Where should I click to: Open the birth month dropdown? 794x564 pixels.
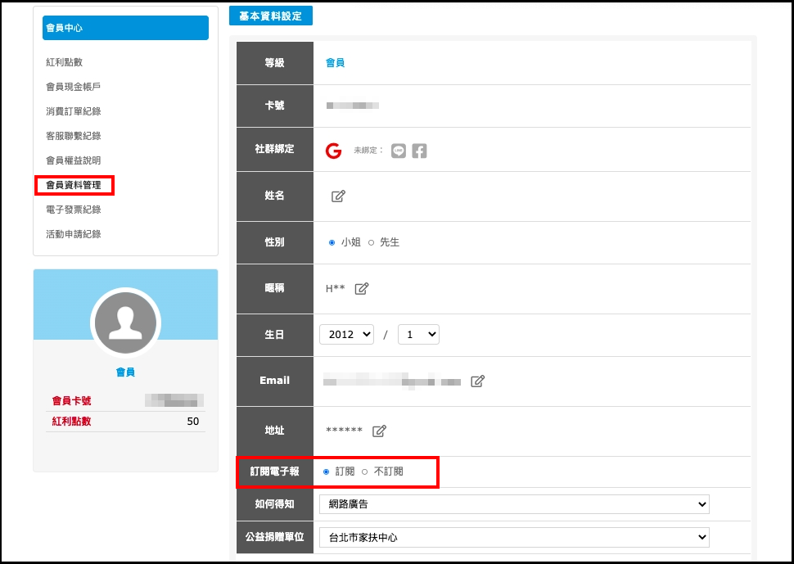(x=418, y=334)
